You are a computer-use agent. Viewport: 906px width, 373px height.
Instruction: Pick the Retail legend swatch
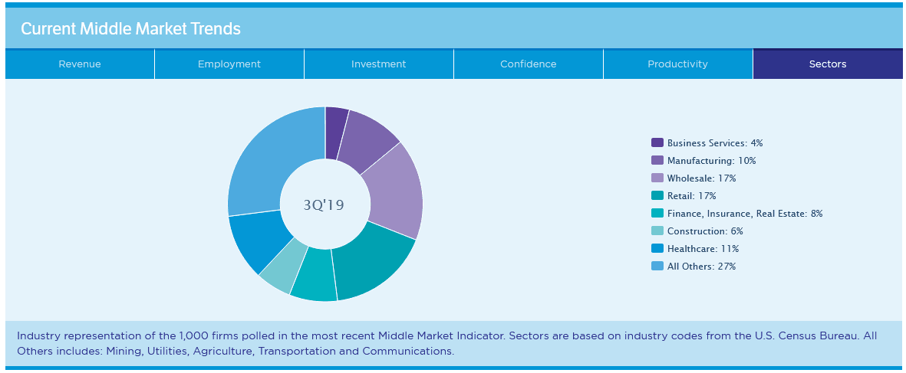(657, 196)
